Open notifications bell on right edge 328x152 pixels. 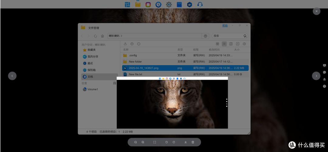coord(324,79)
